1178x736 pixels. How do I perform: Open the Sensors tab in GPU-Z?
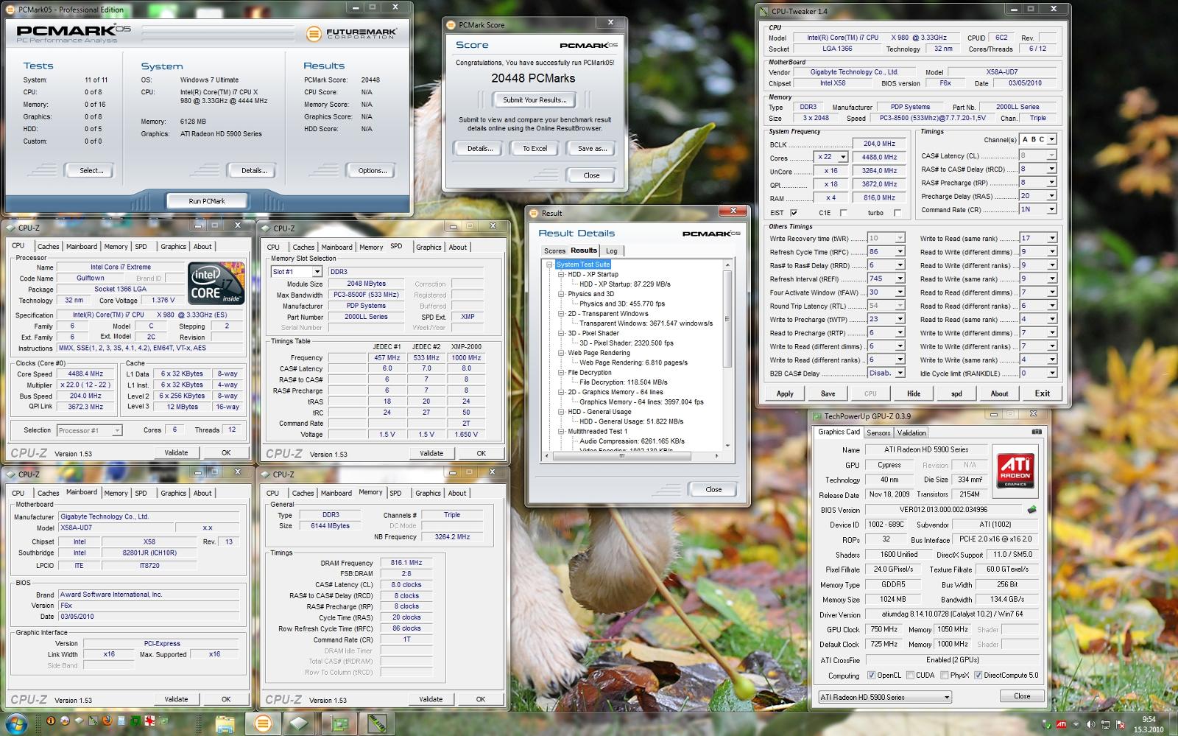point(878,433)
